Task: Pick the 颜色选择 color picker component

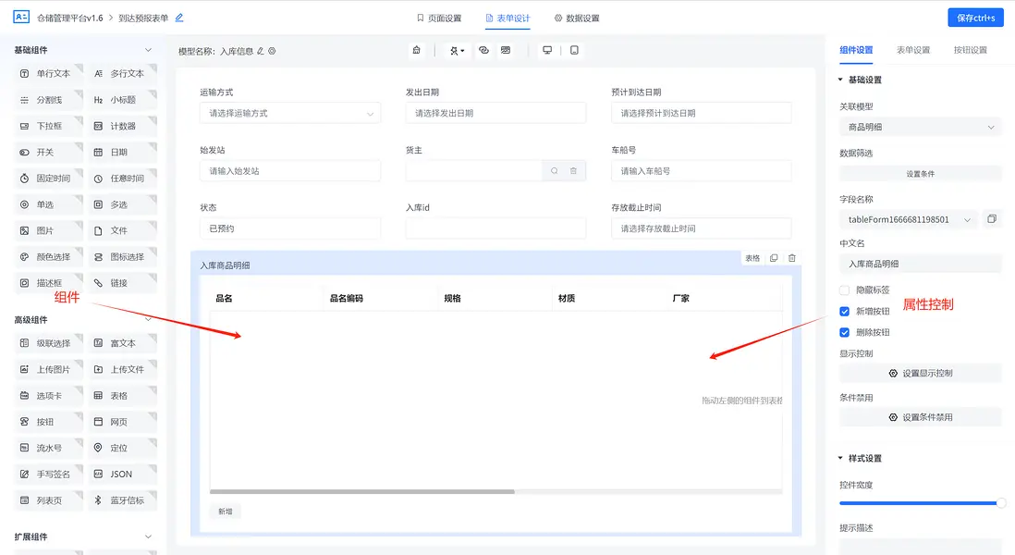Action: tap(49, 257)
